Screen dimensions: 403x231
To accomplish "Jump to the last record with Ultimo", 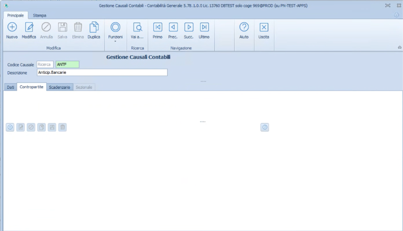I will pos(204,27).
